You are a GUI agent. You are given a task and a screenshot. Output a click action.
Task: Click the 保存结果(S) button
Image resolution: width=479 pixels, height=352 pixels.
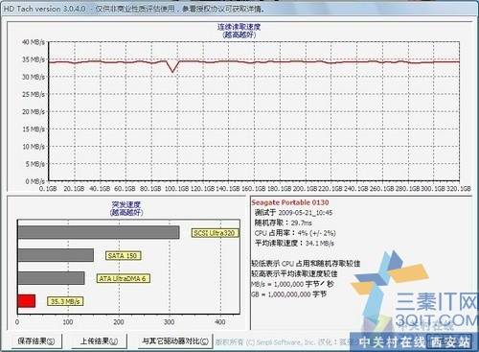pyautogui.click(x=36, y=341)
